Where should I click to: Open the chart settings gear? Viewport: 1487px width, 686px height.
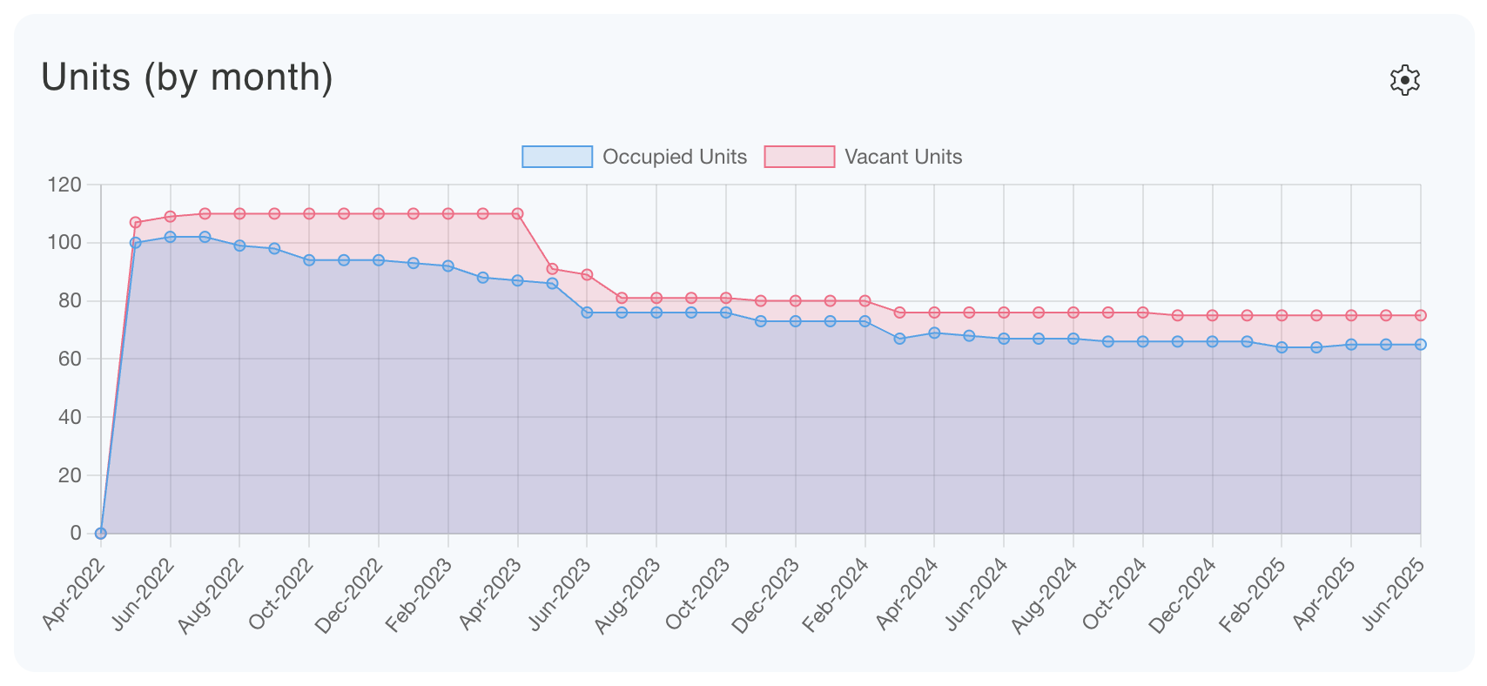1404,80
